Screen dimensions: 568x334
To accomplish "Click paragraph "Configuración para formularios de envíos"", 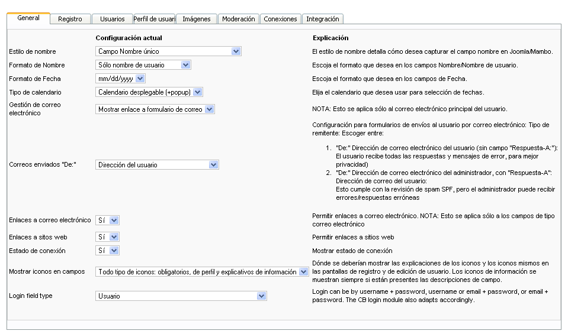I will click(431, 129).
